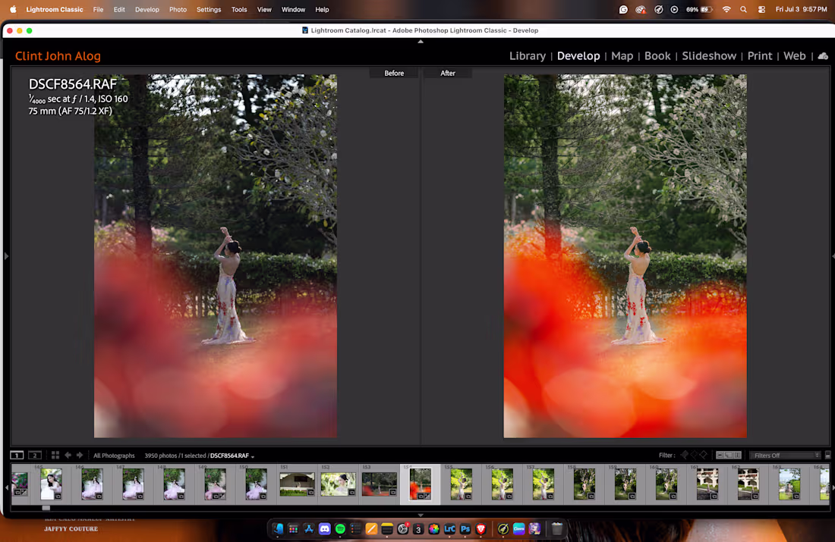
Task: Open Photos app from the dock
Action: click(434, 528)
